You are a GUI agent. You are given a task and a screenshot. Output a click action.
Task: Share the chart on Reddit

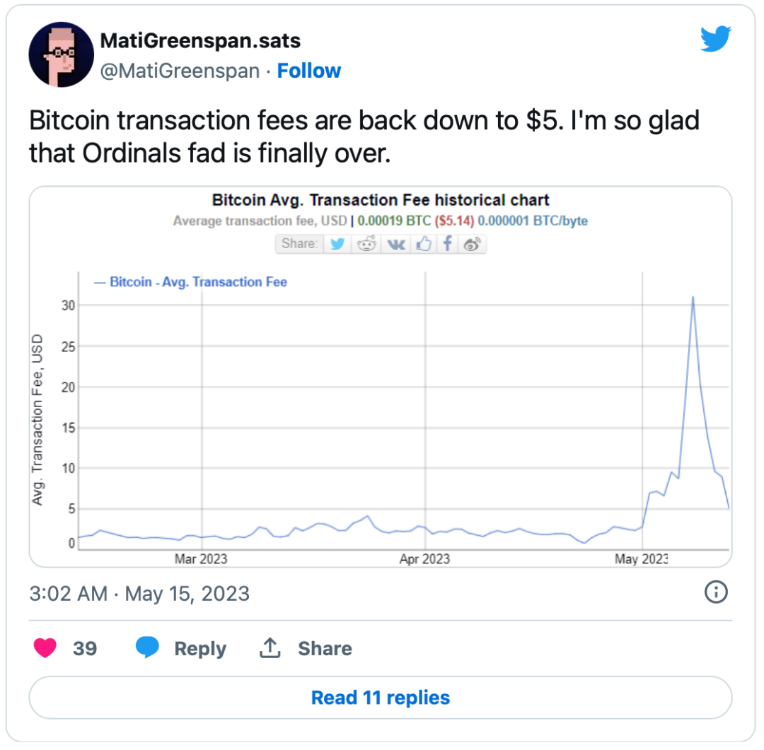click(x=366, y=243)
